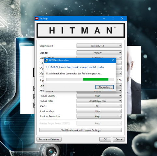Click Abbrechen in the launcher dialog

(105, 87)
